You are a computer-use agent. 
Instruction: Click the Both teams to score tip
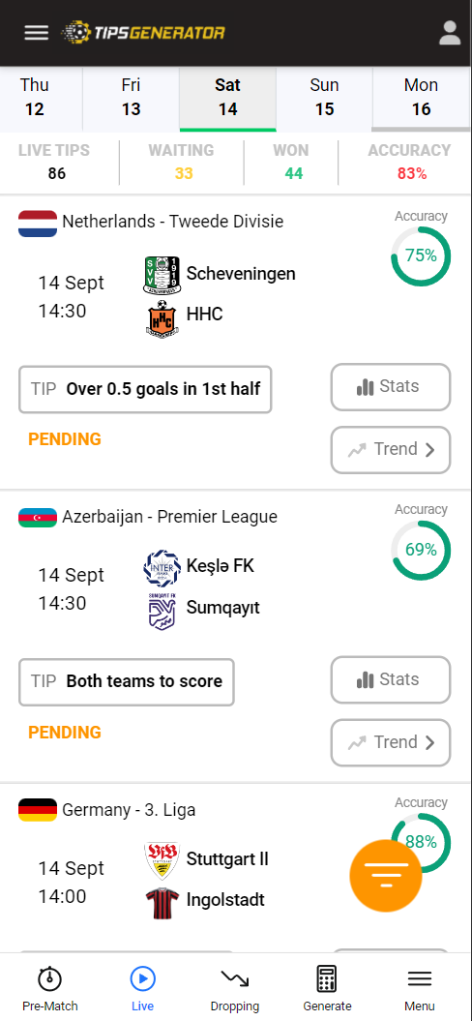click(127, 681)
